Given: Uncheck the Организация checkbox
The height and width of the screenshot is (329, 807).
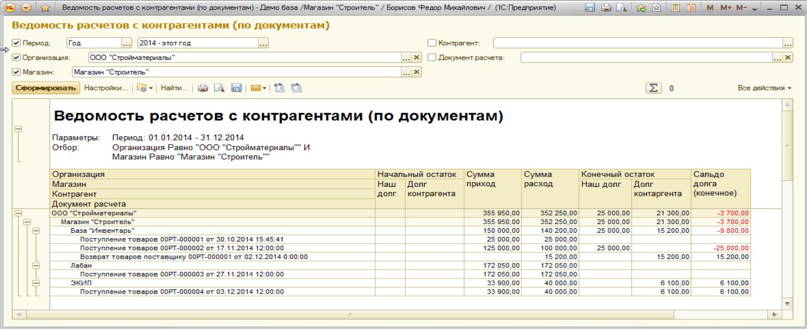Looking at the screenshot, I should tap(16, 58).
